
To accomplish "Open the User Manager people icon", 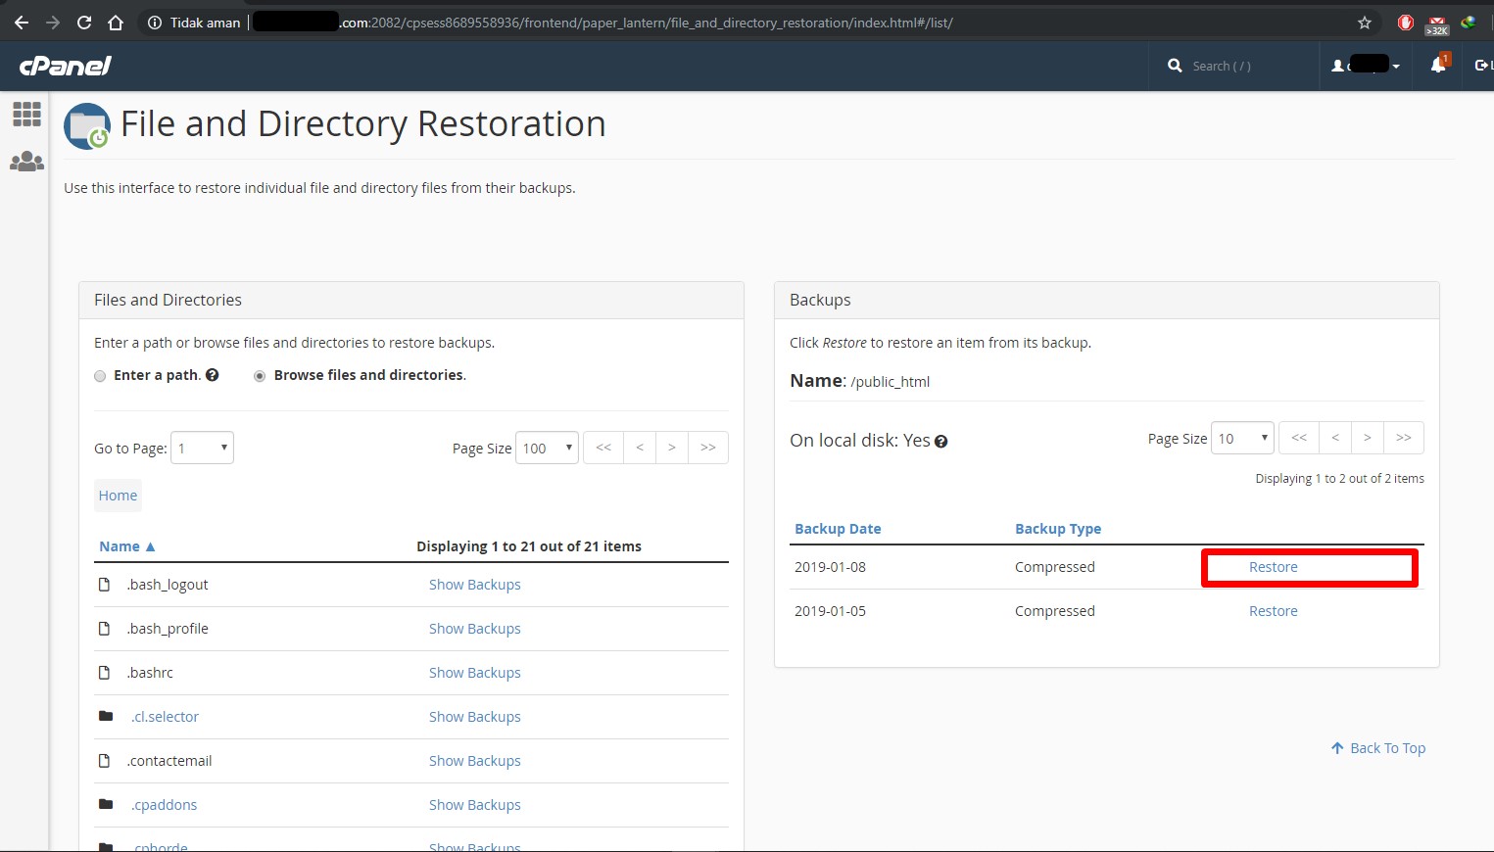I will pyautogui.click(x=26, y=162).
